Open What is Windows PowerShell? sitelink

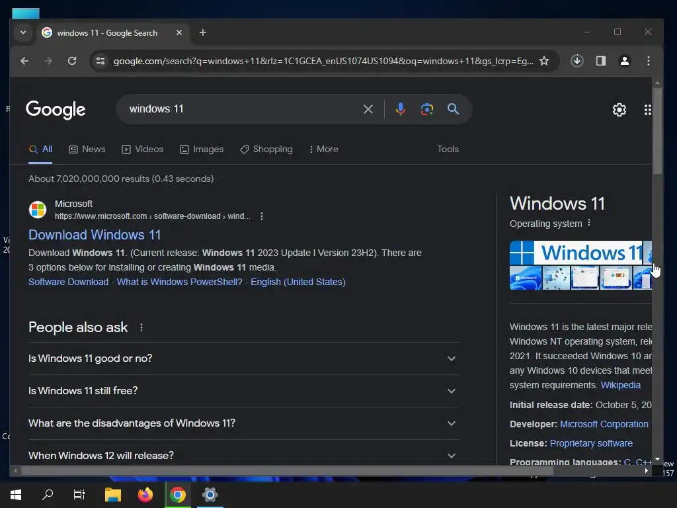pos(180,282)
